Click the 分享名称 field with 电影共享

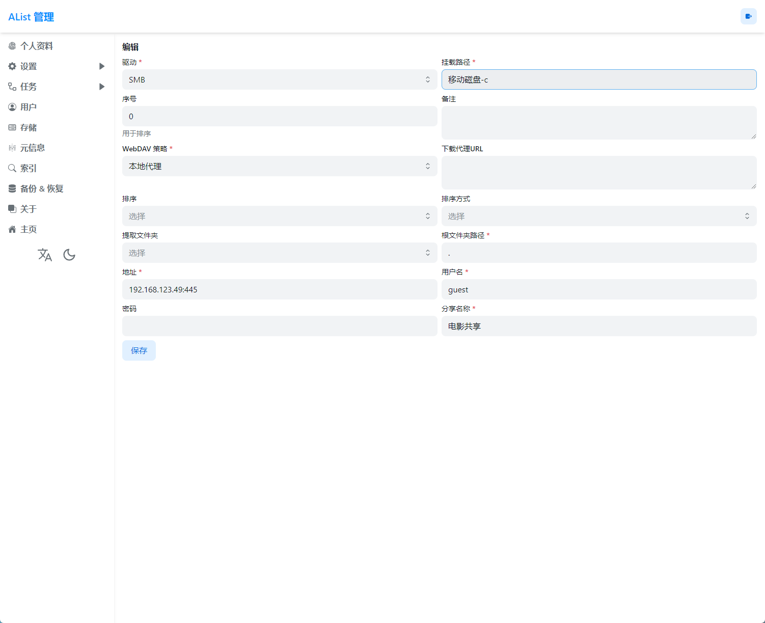tap(599, 326)
